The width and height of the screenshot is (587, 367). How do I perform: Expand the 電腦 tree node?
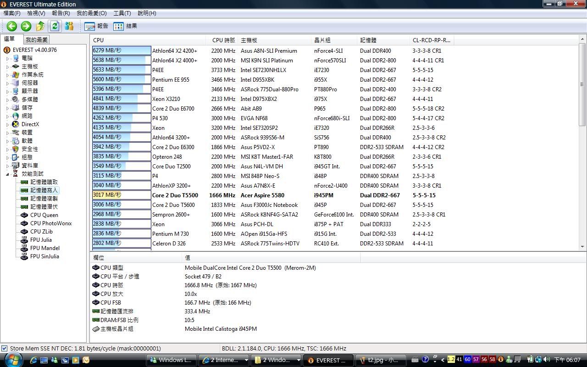coord(8,59)
